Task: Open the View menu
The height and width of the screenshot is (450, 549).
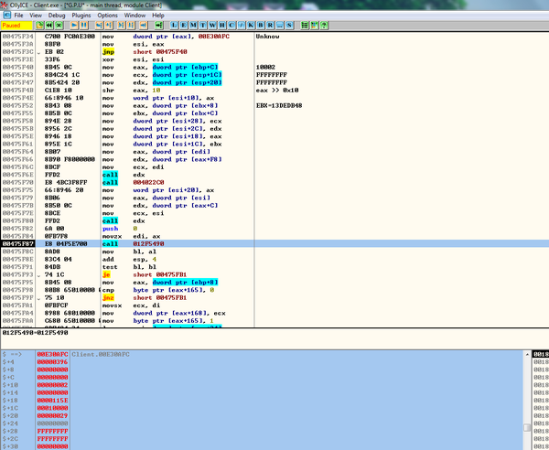Action: (35, 16)
